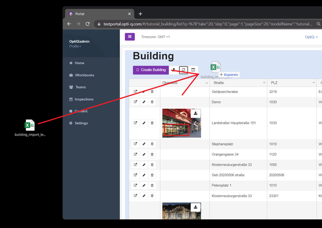
Task: Click the purple hamburger menu button
Action: click(x=130, y=37)
